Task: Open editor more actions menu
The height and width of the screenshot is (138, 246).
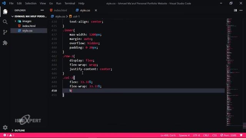Action: pos(241,10)
